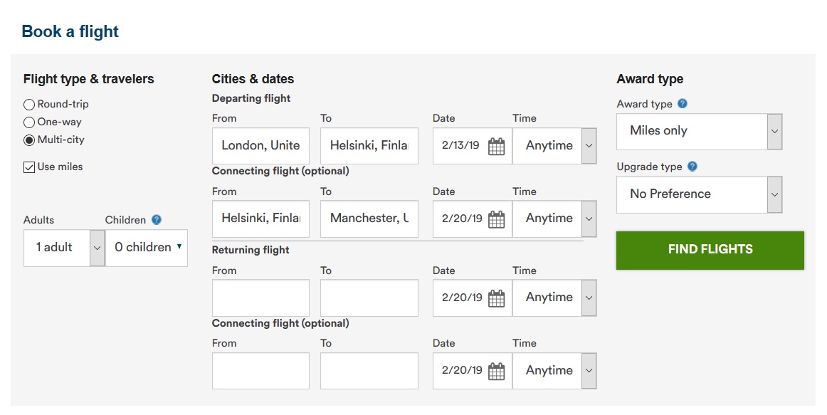Select the Multi-city radio button
Screen dimensions: 827x415
click(x=29, y=140)
